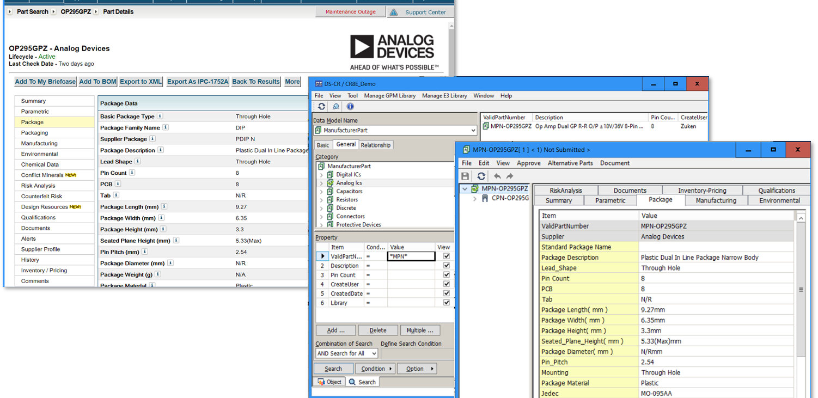Image resolution: width=818 pixels, height=398 pixels.
Task: Collapse MPN-OP295GPZ tree node
Action: point(465,189)
